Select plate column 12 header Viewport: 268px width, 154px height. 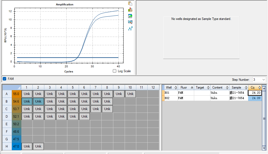(x=153, y=87)
